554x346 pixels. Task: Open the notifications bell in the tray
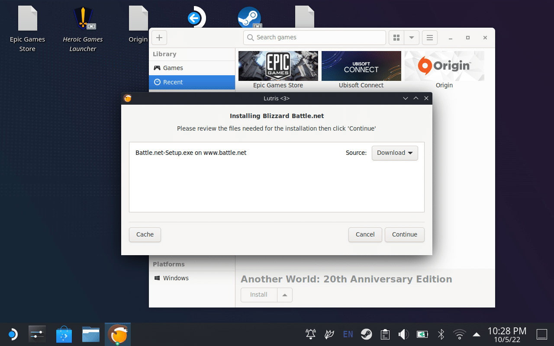[x=311, y=334]
